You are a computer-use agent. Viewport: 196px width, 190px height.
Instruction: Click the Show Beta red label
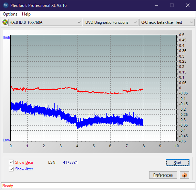(x=24, y=162)
